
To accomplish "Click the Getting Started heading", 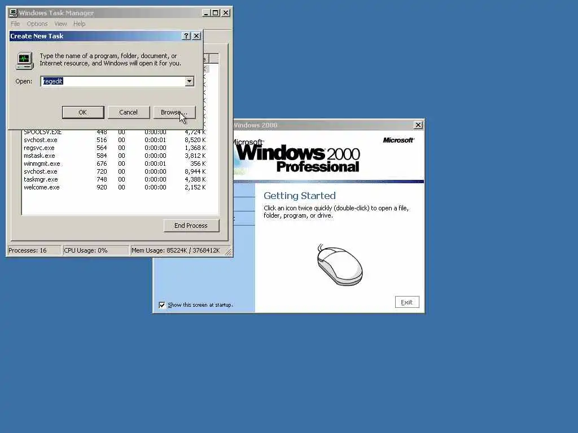I will tap(300, 196).
